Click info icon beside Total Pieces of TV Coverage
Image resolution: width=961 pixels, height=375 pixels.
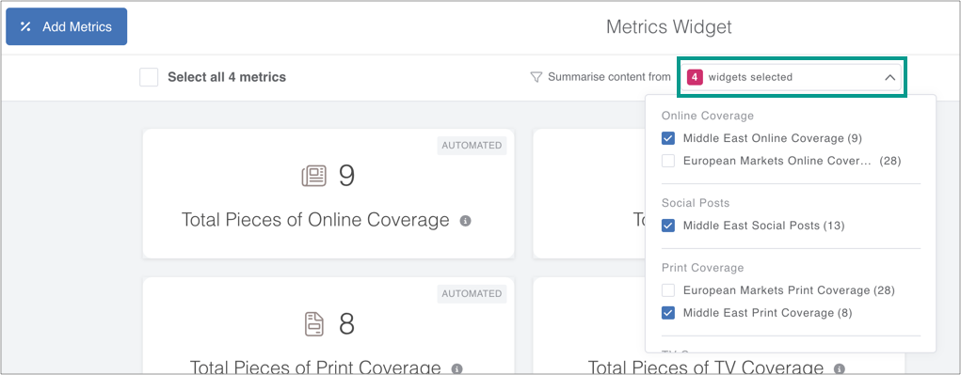pos(840,368)
